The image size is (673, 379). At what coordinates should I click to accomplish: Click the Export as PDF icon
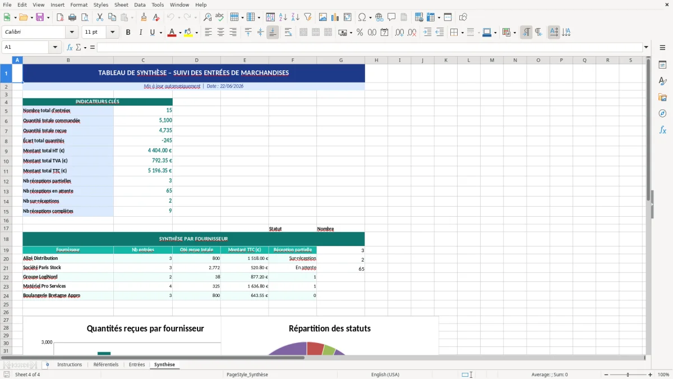60,17
